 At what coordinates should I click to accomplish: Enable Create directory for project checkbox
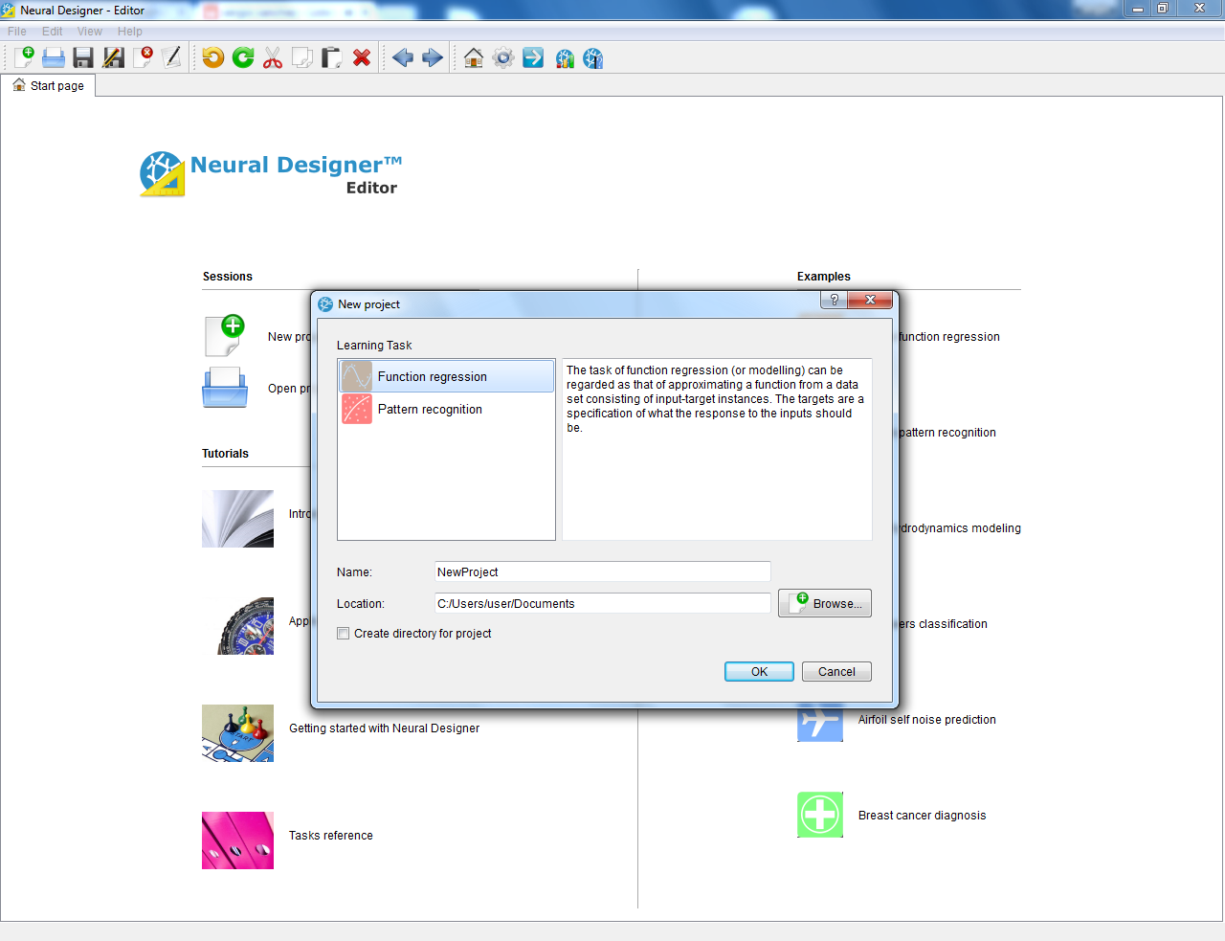(344, 634)
